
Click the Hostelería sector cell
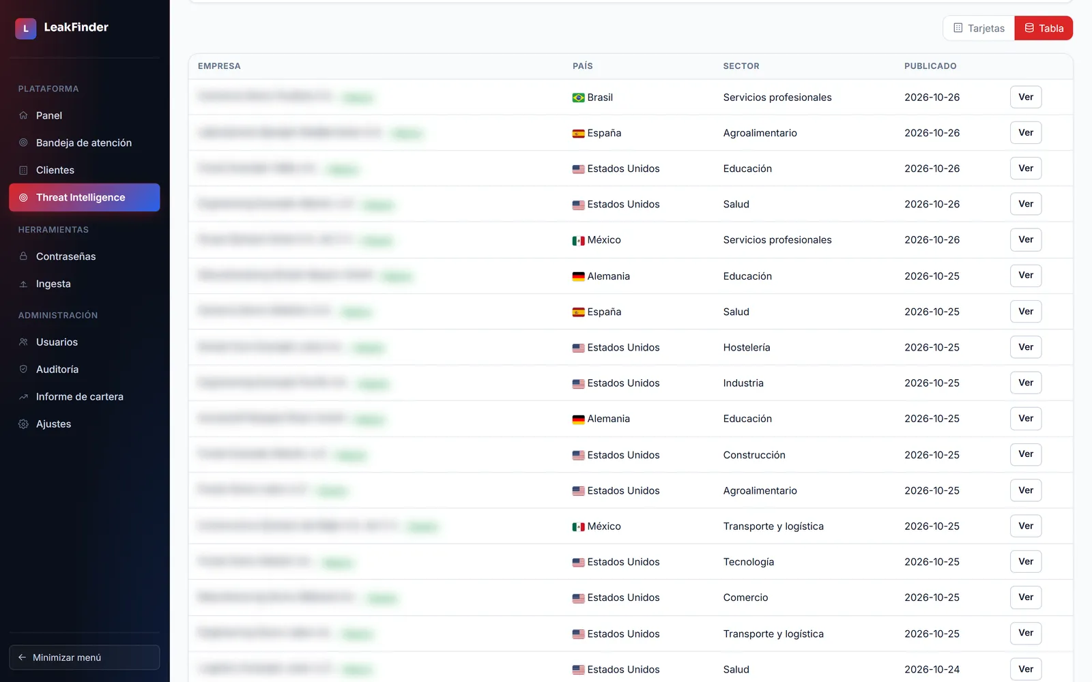747,348
